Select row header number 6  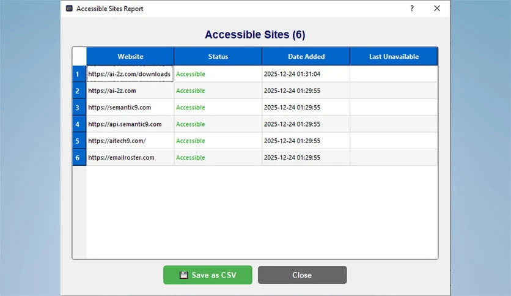point(79,157)
